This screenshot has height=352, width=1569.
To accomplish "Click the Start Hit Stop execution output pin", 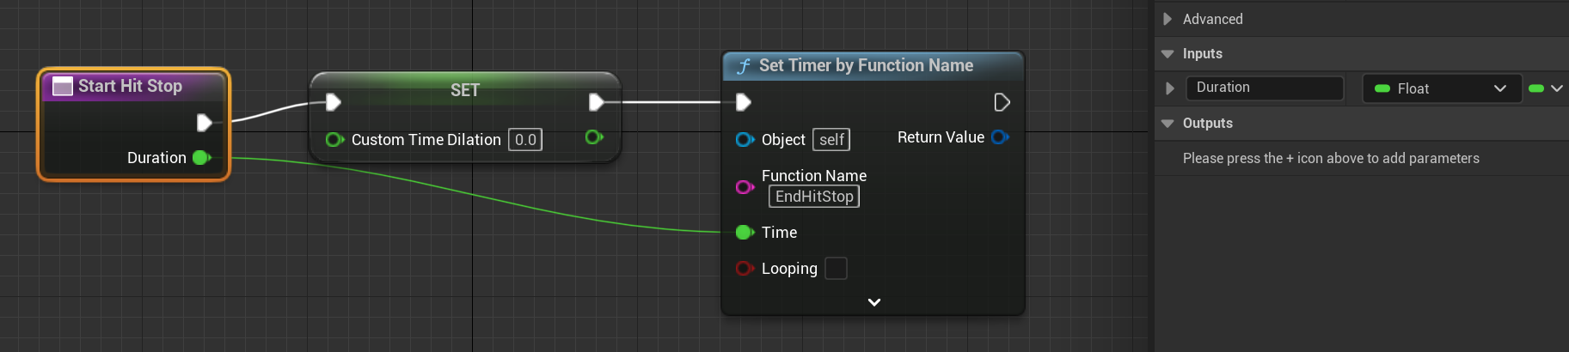I will point(204,123).
